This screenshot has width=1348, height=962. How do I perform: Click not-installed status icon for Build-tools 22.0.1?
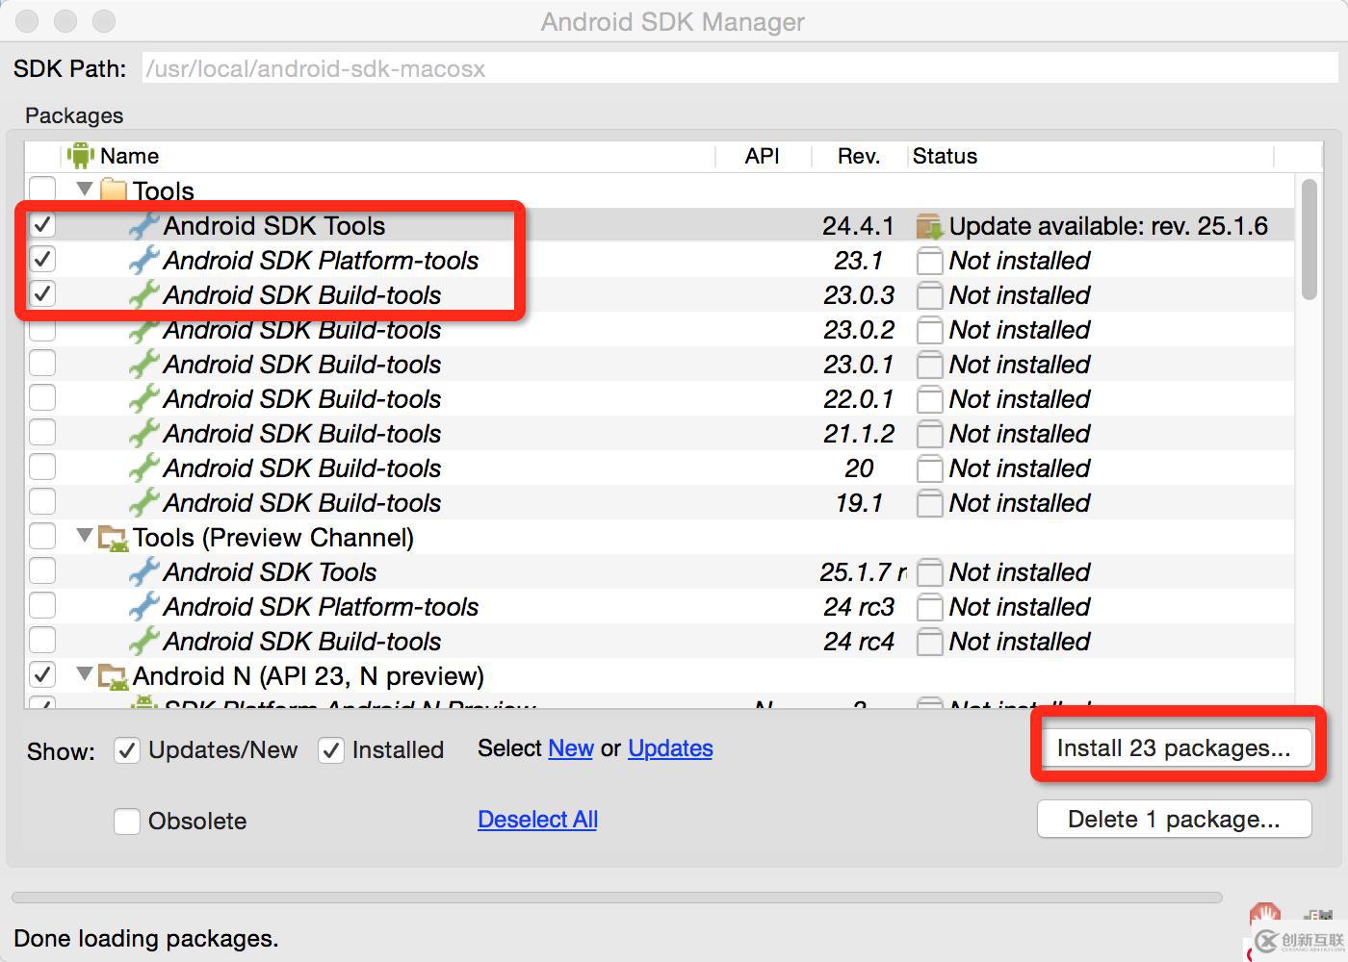click(929, 399)
